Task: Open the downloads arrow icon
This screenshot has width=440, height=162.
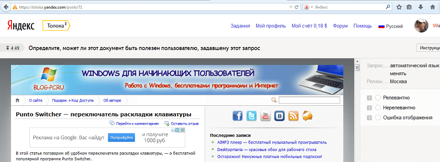Action: point(421,7)
